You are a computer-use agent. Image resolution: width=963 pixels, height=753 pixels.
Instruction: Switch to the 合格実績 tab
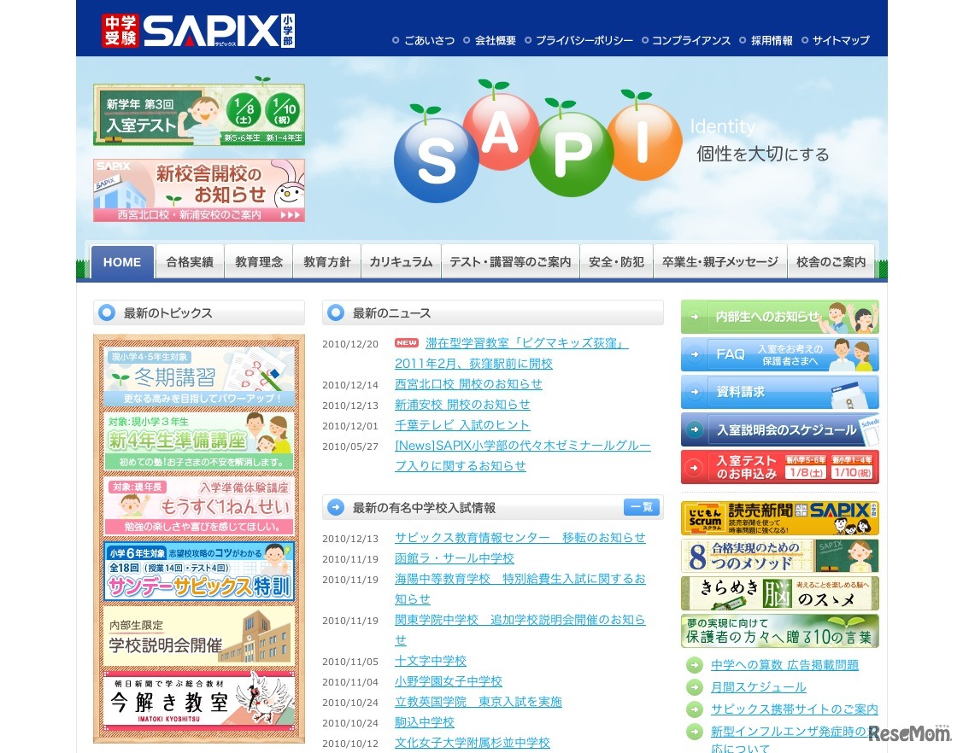(x=189, y=262)
